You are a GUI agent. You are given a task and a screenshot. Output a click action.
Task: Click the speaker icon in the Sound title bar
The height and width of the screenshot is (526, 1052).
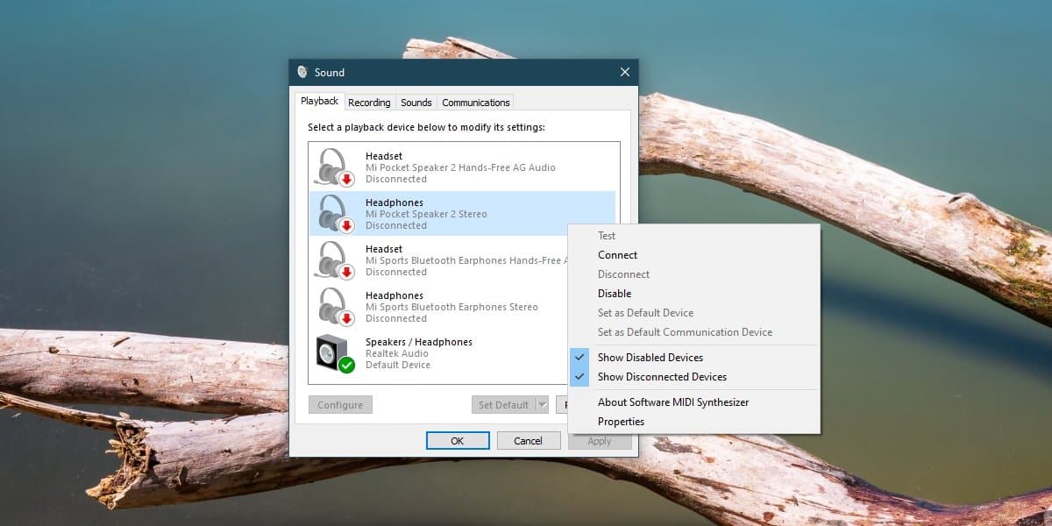pos(303,72)
